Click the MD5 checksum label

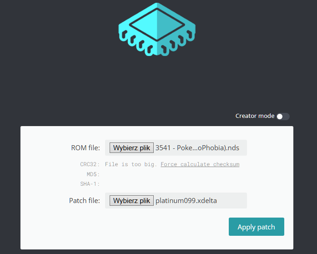[x=93, y=174]
